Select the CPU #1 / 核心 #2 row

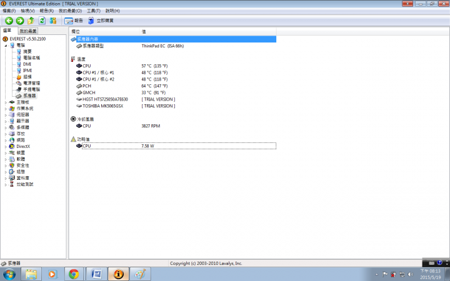(173, 79)
